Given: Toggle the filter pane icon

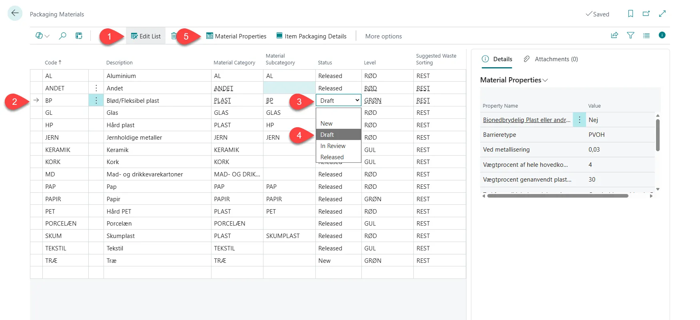Looking at the screenshot, I should click(x=630, y=35).
